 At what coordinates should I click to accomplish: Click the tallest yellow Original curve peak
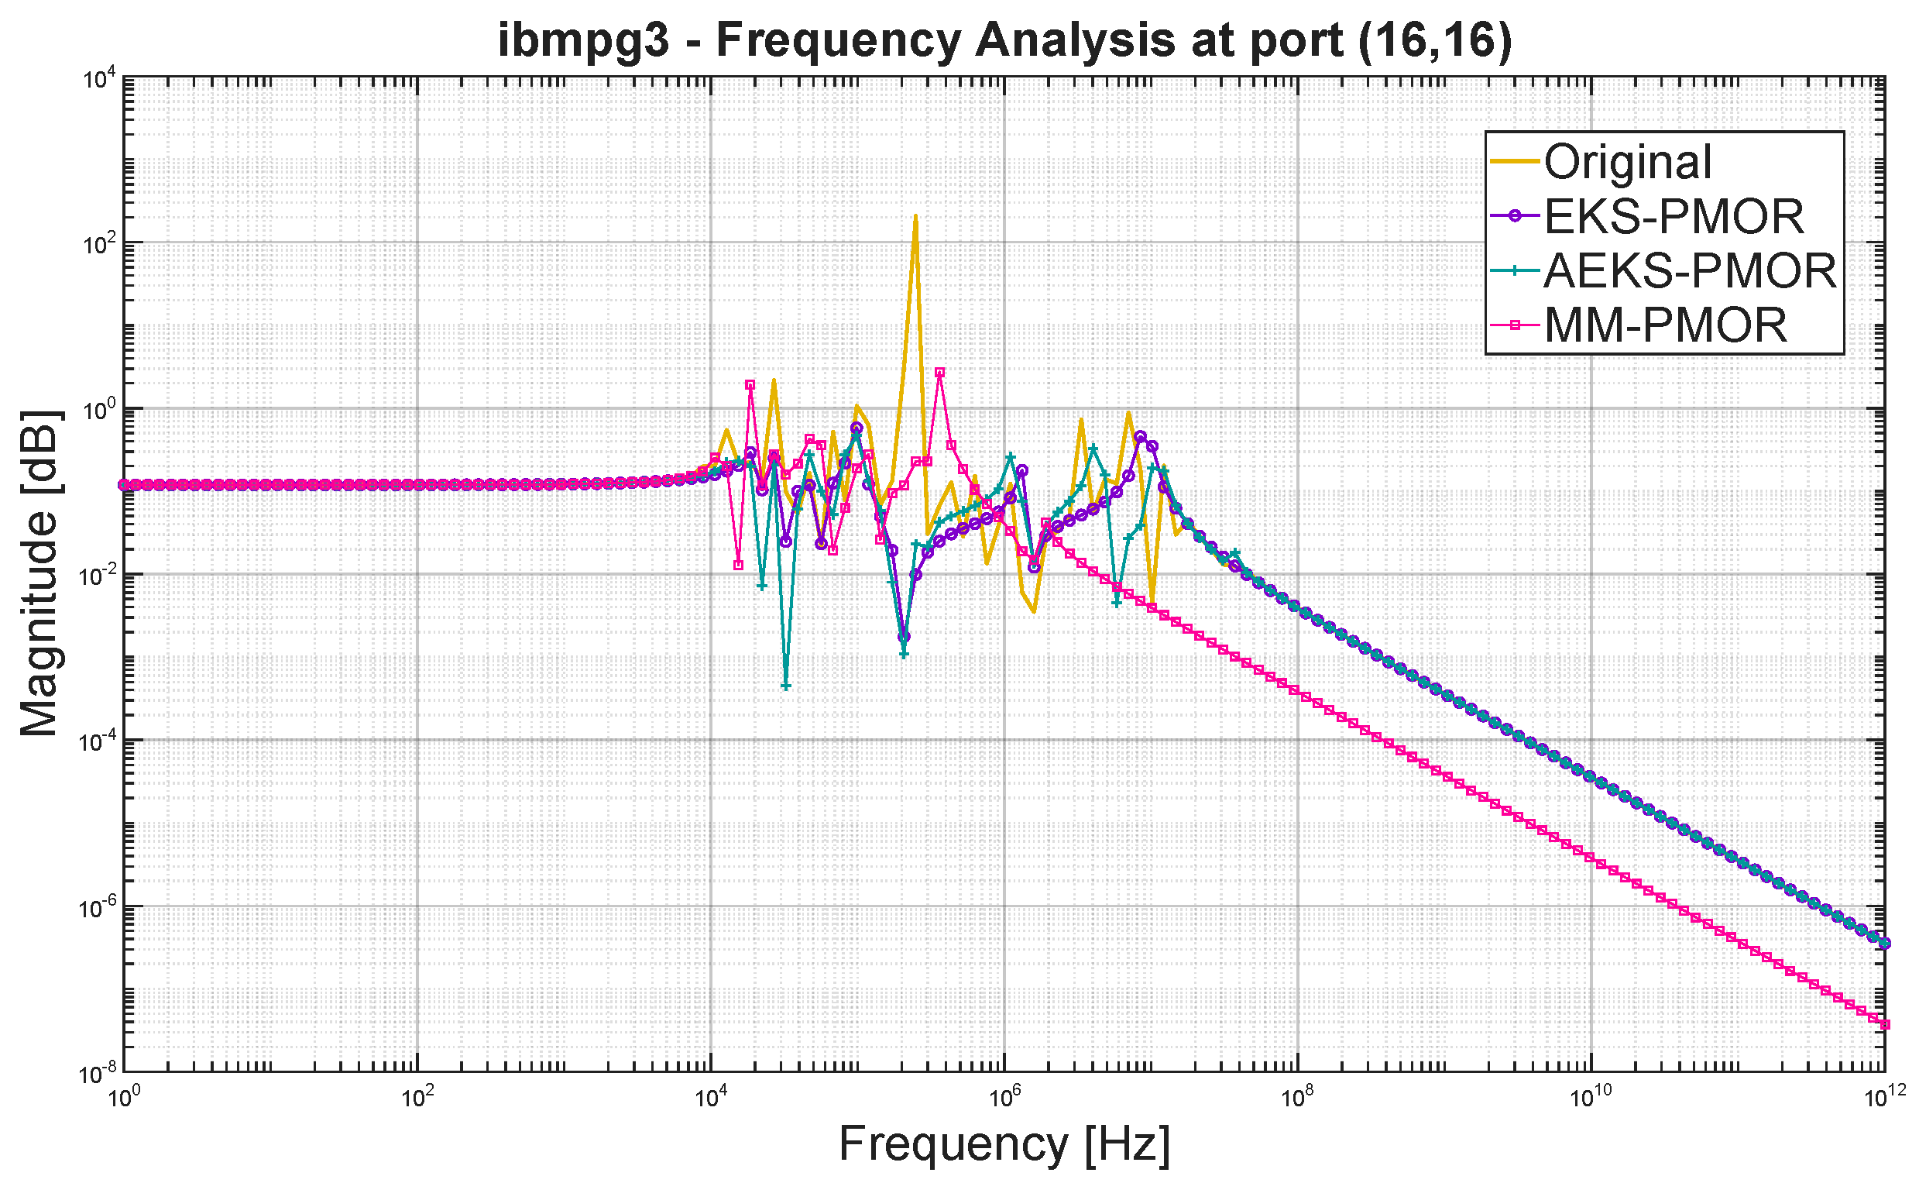pyautogui.click(x=915, y=217)
